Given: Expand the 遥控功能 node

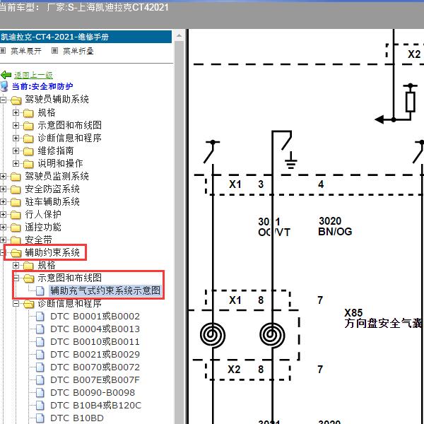Looking at the screenshot, I should (x=3, y=227).
